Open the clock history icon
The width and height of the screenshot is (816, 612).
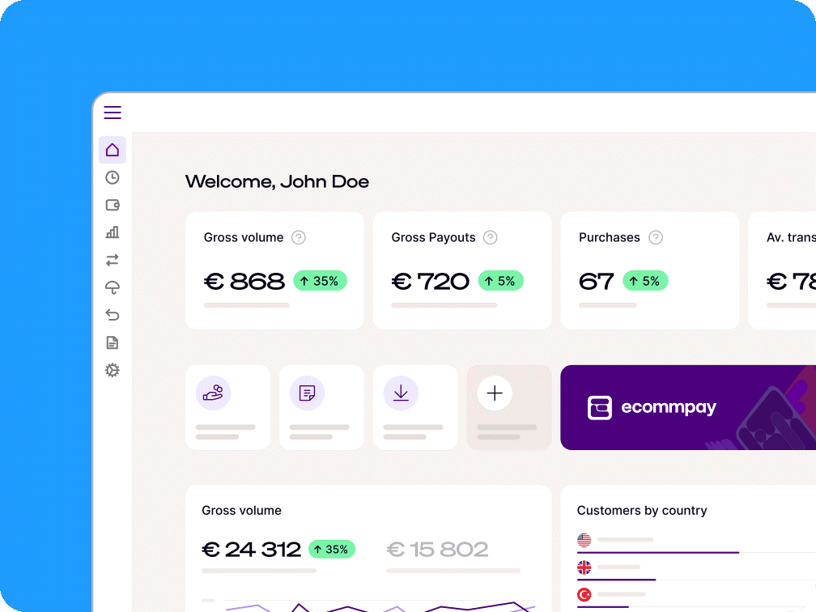(x=113, y=178)
